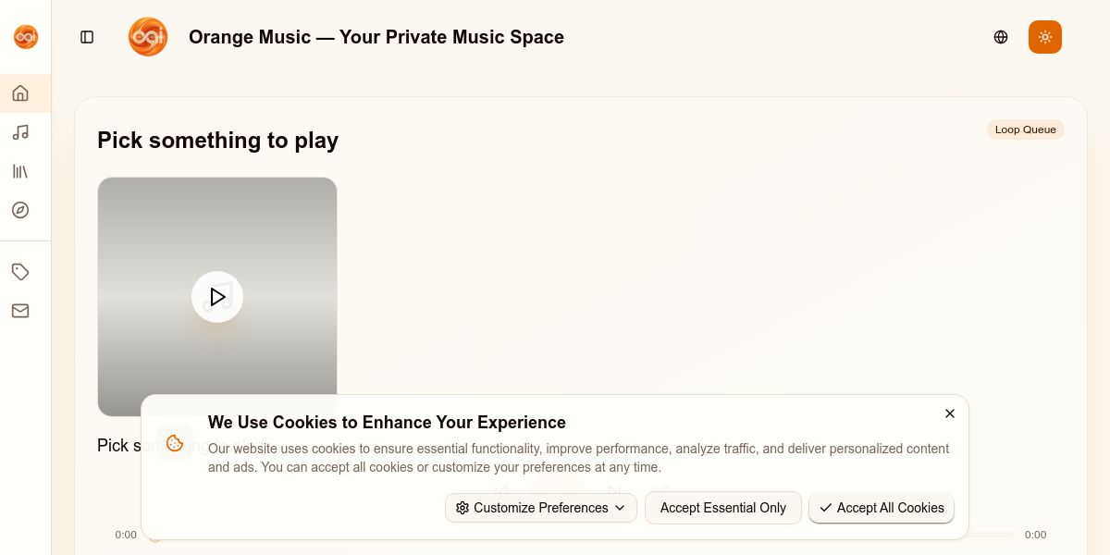Go to the Home sidebar icon
This screenshot has width=1110, height=555.
click(20, 93)
